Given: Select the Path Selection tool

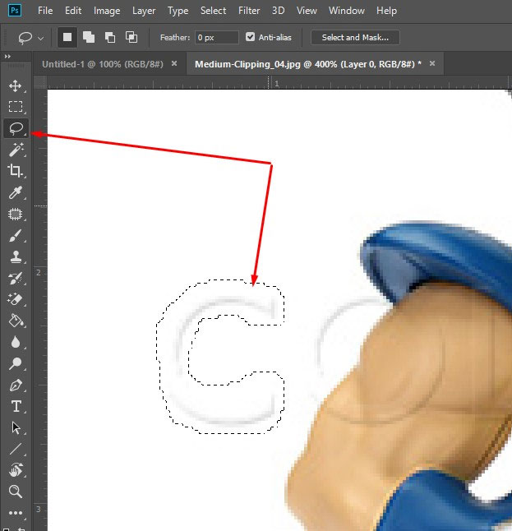Looking at the screenshot, I should (16, 427).
